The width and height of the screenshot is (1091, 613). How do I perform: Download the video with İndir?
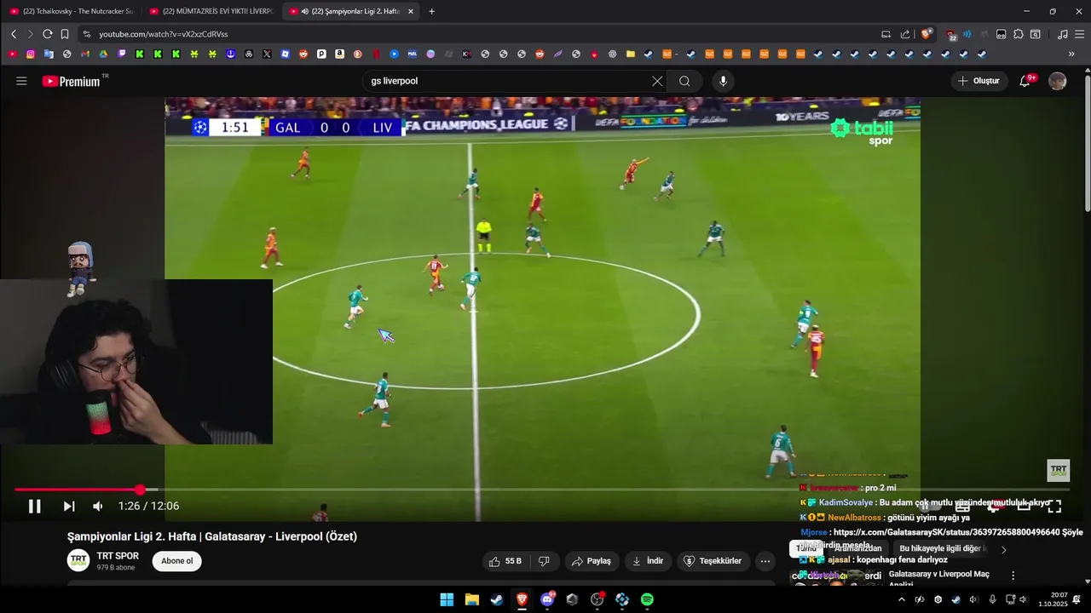coord(647,561)
